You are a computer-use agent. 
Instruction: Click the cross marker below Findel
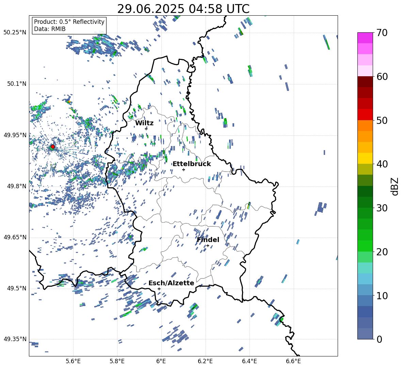point(208,246)
